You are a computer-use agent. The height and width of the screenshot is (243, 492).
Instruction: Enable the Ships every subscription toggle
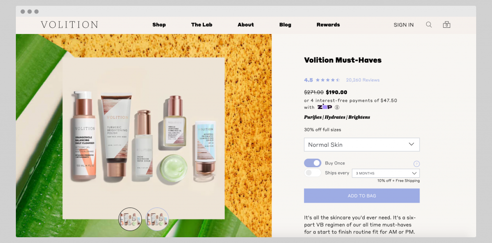click(312, 173)
